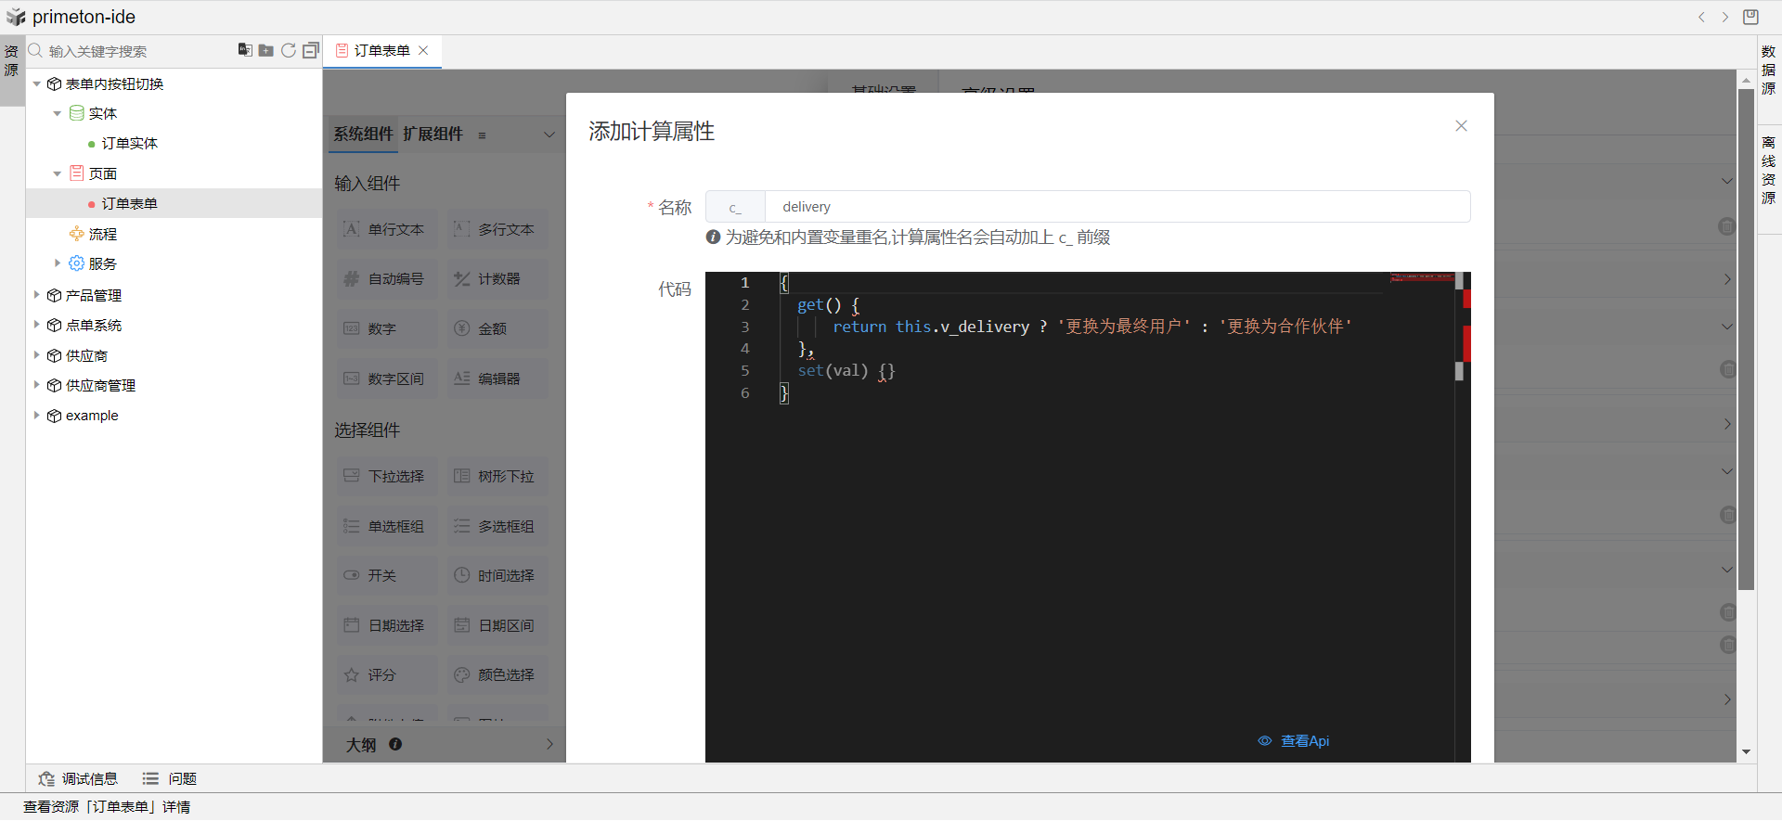Select 订单实体 in the tree

129,143
